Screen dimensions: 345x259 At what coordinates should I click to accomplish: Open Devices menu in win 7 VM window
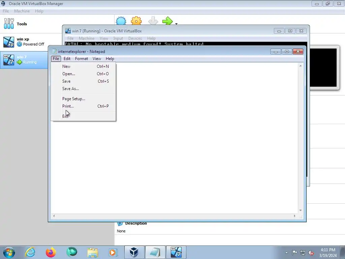(x=135, y=38)
